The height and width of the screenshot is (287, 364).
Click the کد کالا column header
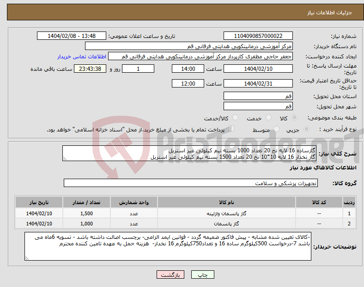[319, 202]
